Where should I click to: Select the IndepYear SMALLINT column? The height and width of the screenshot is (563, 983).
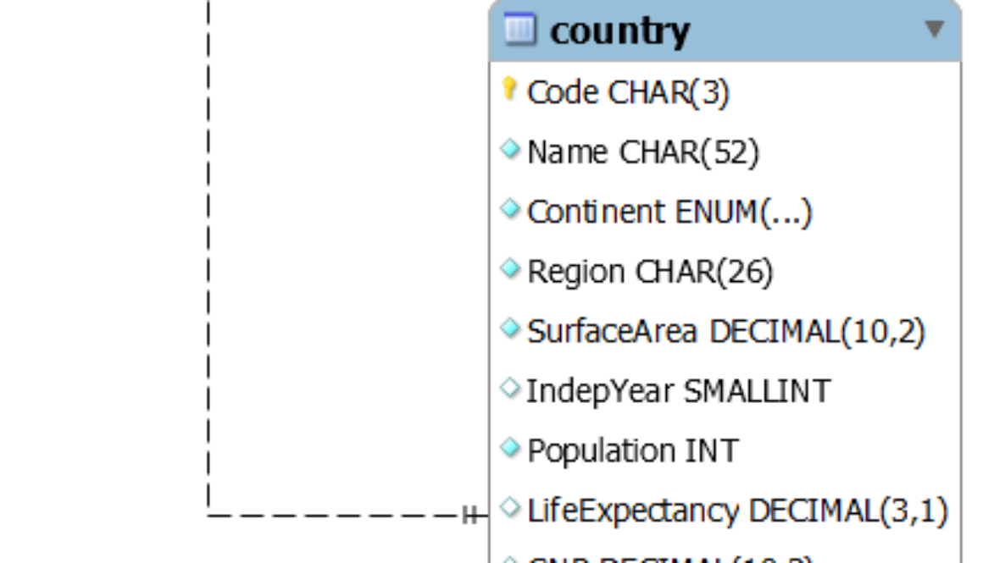[x=678, y=391]
